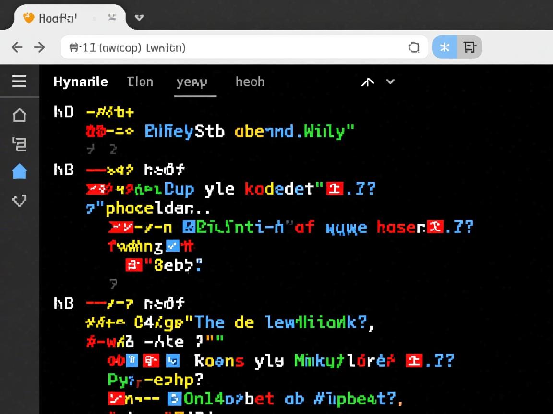Viewport: 553px width, 414px height.
Task: Select the solid blue home sidebar icon
Action: click(19, 171)
